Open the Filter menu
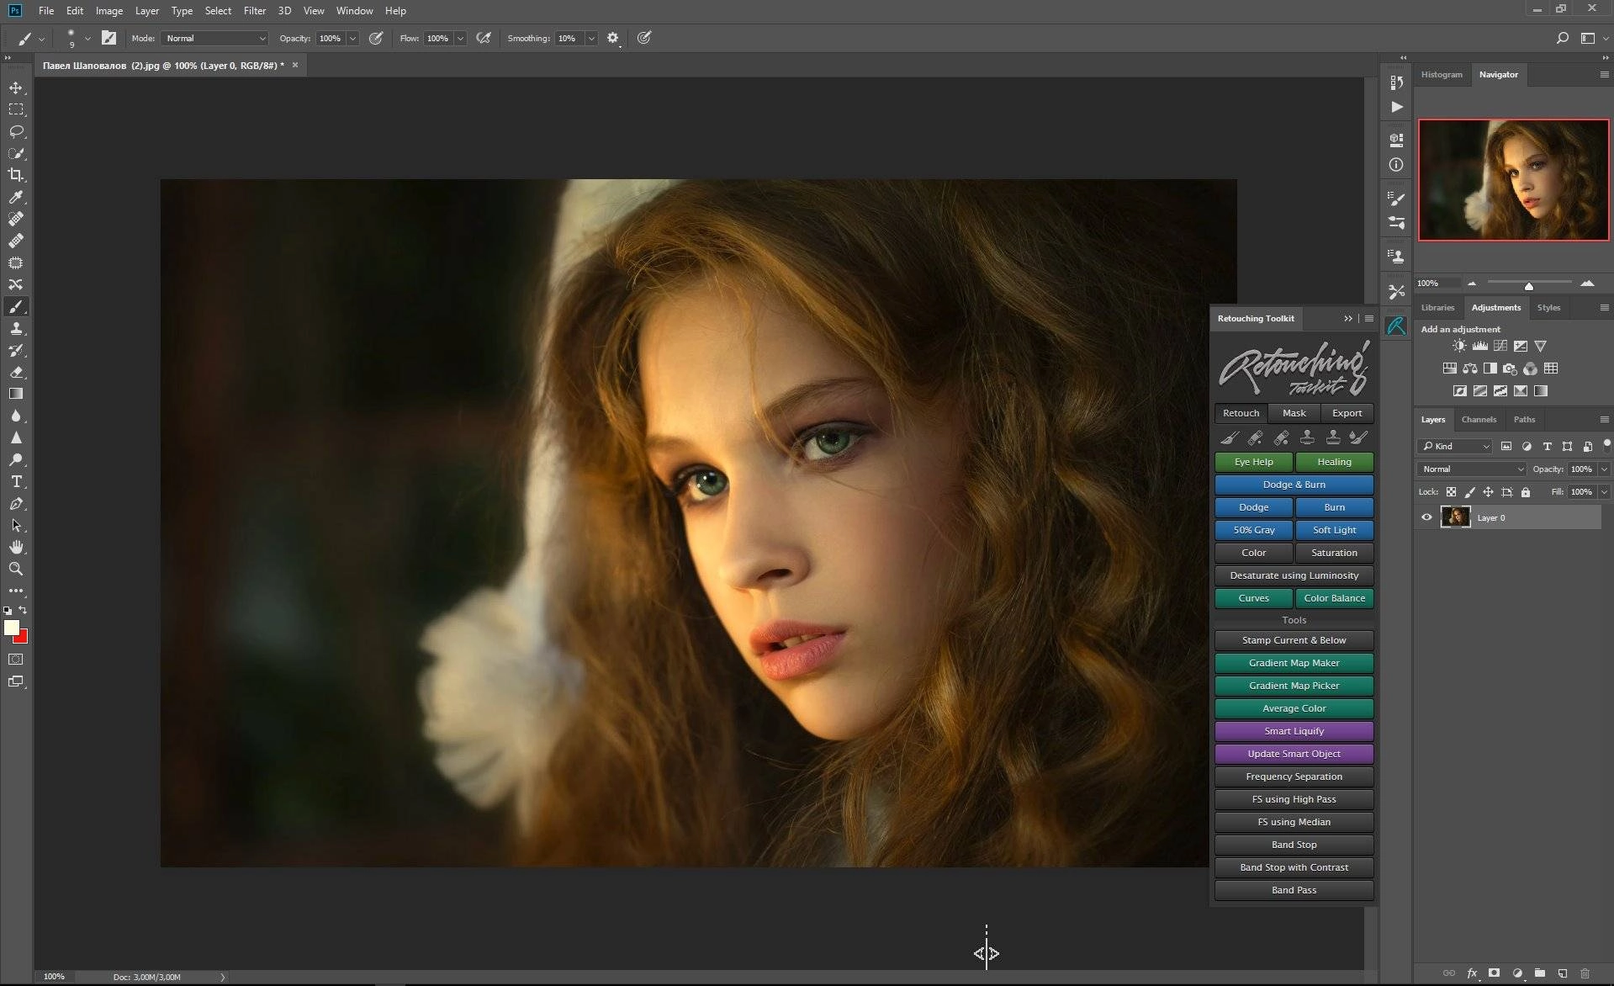The height and width of the screenshot is (986, 1614). [255, 11]
